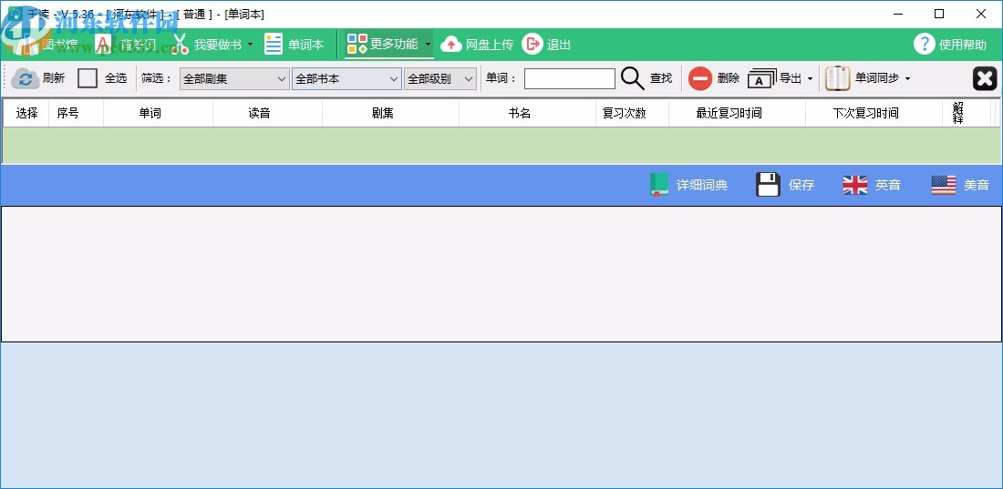1003x489 pixels.
Task: Close the word list panel with the black X
Action: click(985, 78)
